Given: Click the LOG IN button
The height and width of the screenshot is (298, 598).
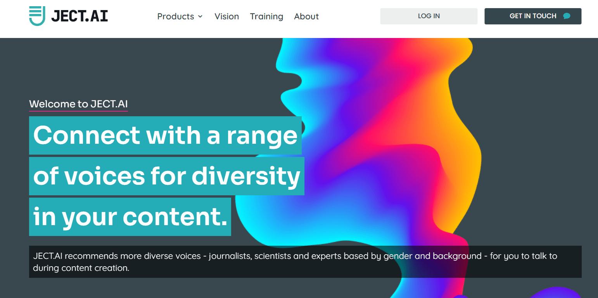Looking at the screenshot, I should (x=429, y=16).
